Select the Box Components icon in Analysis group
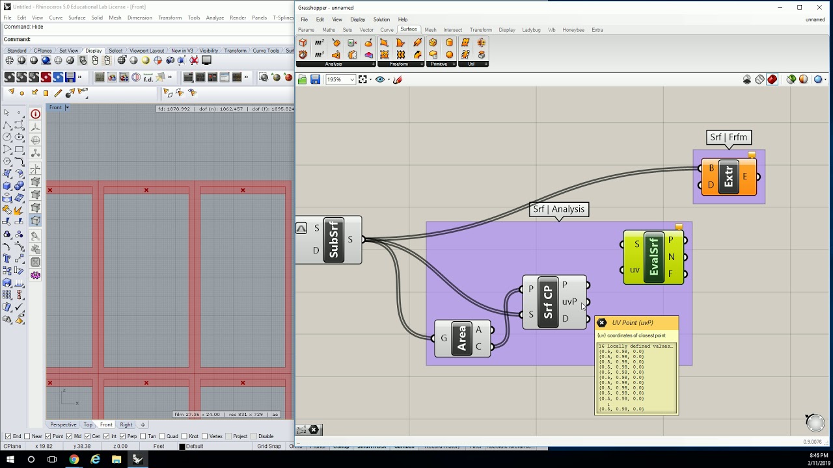Viewport: 833px width, 468px height. click(303, 42)
